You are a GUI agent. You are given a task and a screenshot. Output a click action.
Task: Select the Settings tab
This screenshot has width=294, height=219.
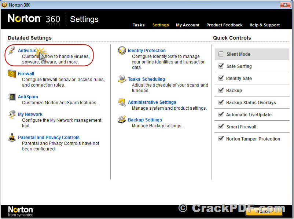click(x=161, y=25)
